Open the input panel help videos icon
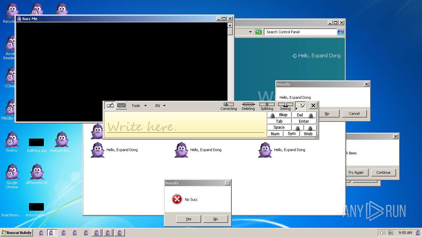Screen dimensions: 422x237 [300, 106]
